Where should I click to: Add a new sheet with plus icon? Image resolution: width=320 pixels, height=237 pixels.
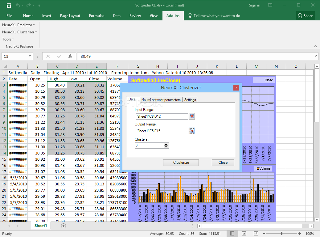64,226
